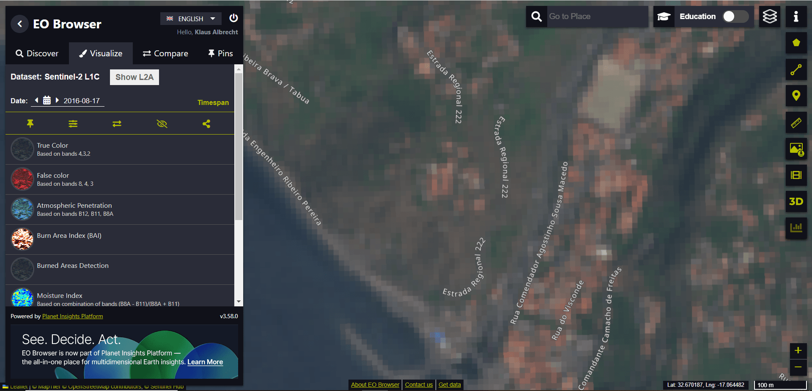Select the measure distance ruler tool

pos(796,123)
